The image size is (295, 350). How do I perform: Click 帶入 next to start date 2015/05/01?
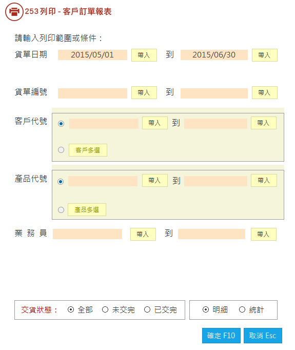click(144, 55)
